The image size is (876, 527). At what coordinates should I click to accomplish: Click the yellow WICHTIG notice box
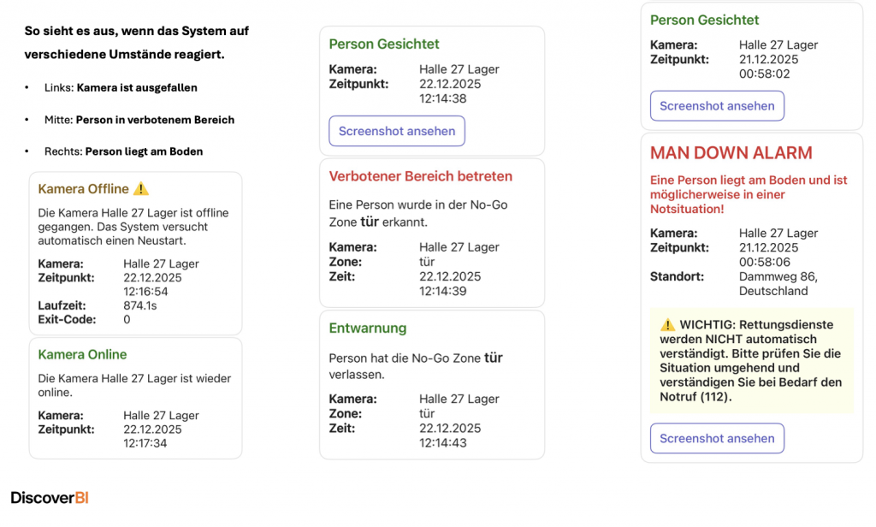(x=752, y=361)
